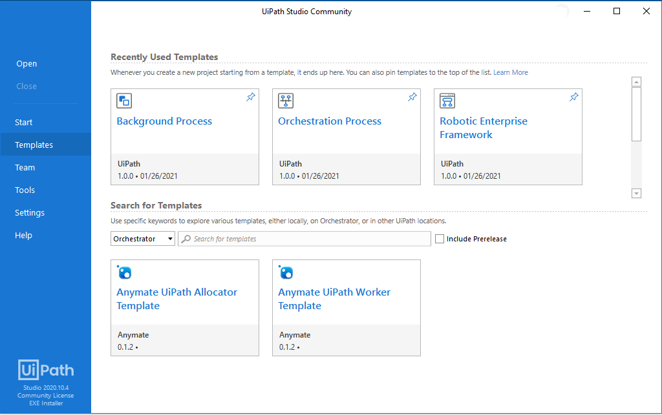This screenshot has height=415, width=662.
Task: Pin the Robotic Enterprise Framework template
Action: click(574, 97)
